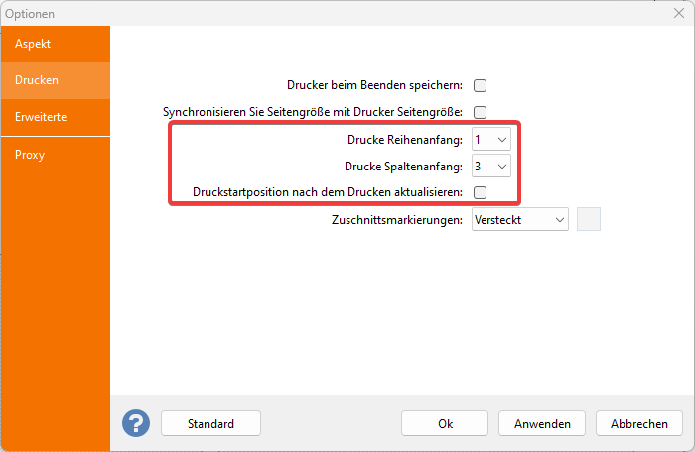Close the Optionen dialog window
Viewport: 695px width, 452px height.
tap(678, 14)
